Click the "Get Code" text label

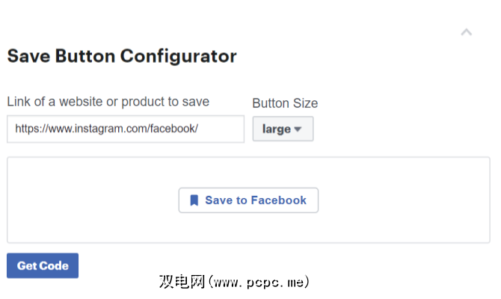(43, 266)
